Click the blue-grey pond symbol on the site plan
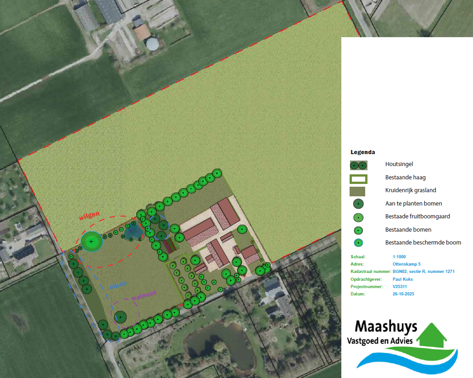473x378 pixels. pyautogui.click(x=134, y=232)
